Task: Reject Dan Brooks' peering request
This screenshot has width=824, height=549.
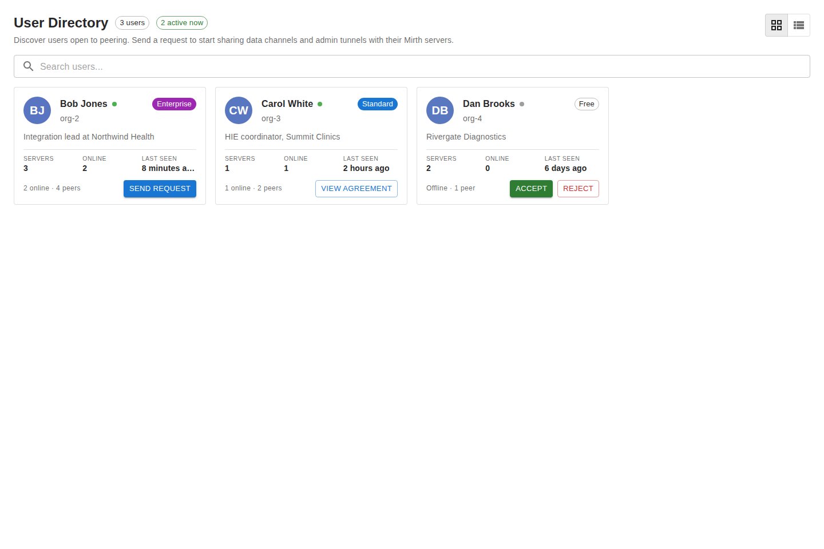Action: tap(578, 189)
